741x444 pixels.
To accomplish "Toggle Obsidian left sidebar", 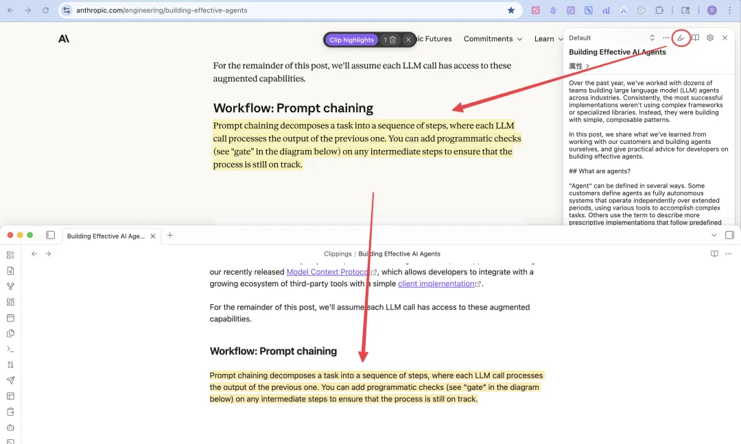I will 50,235.
